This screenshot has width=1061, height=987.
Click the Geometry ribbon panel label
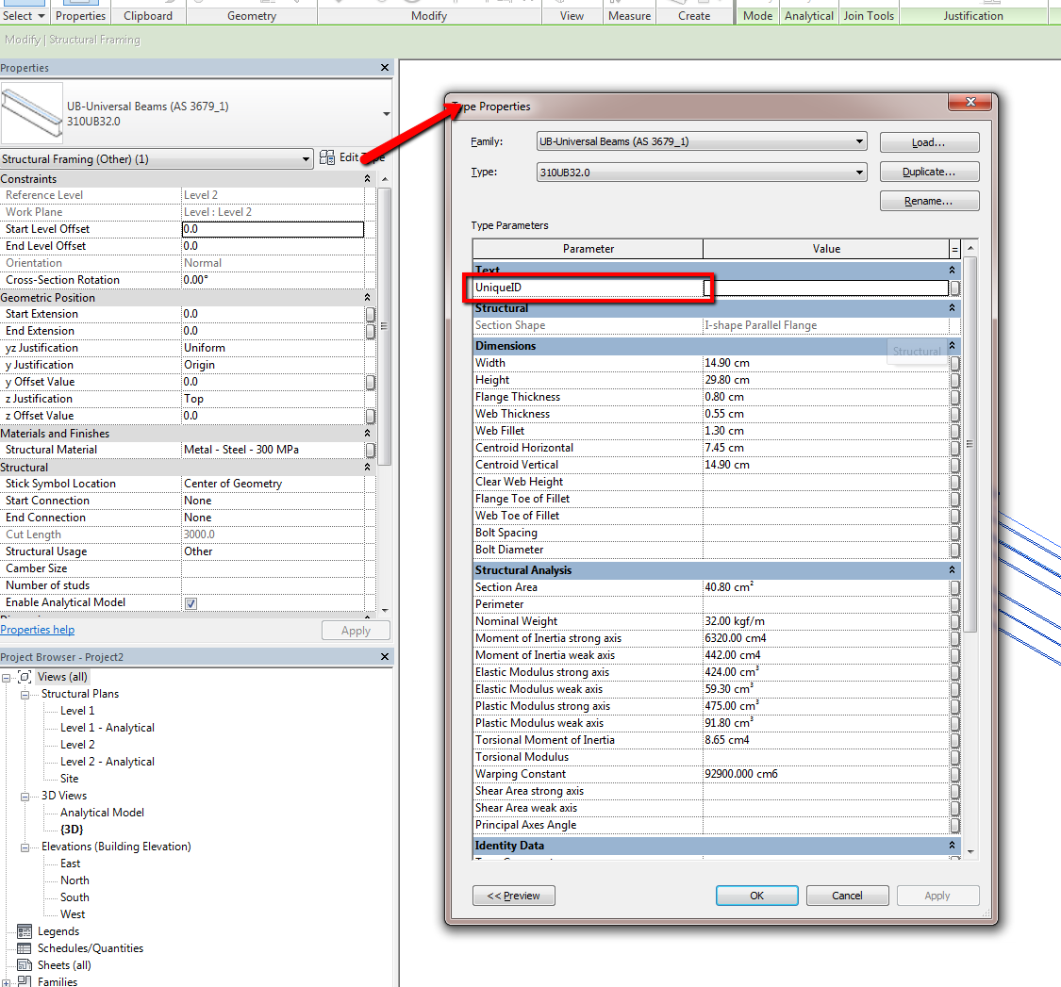252,16
